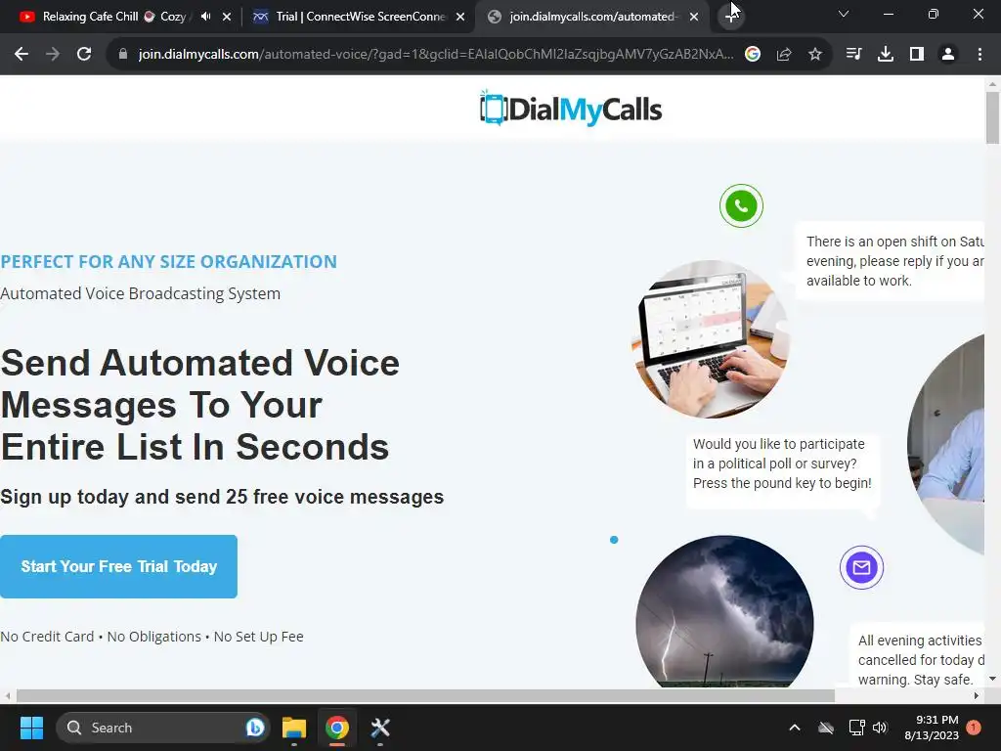Close the join.dialmycalls.com tab
Viewport: 1001px width, 751px height.
(694, 17)
